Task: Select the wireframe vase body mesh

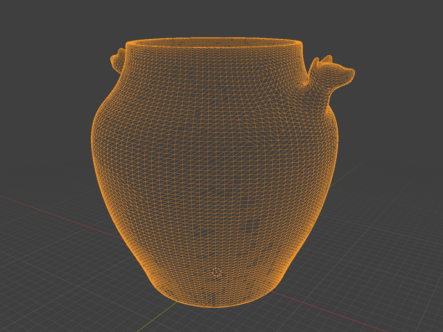Action: tap(215, 172)
